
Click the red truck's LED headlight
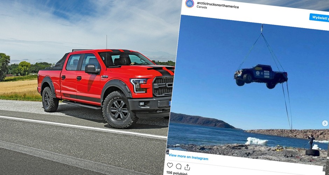pyautogui.click(x=139, y=85)
